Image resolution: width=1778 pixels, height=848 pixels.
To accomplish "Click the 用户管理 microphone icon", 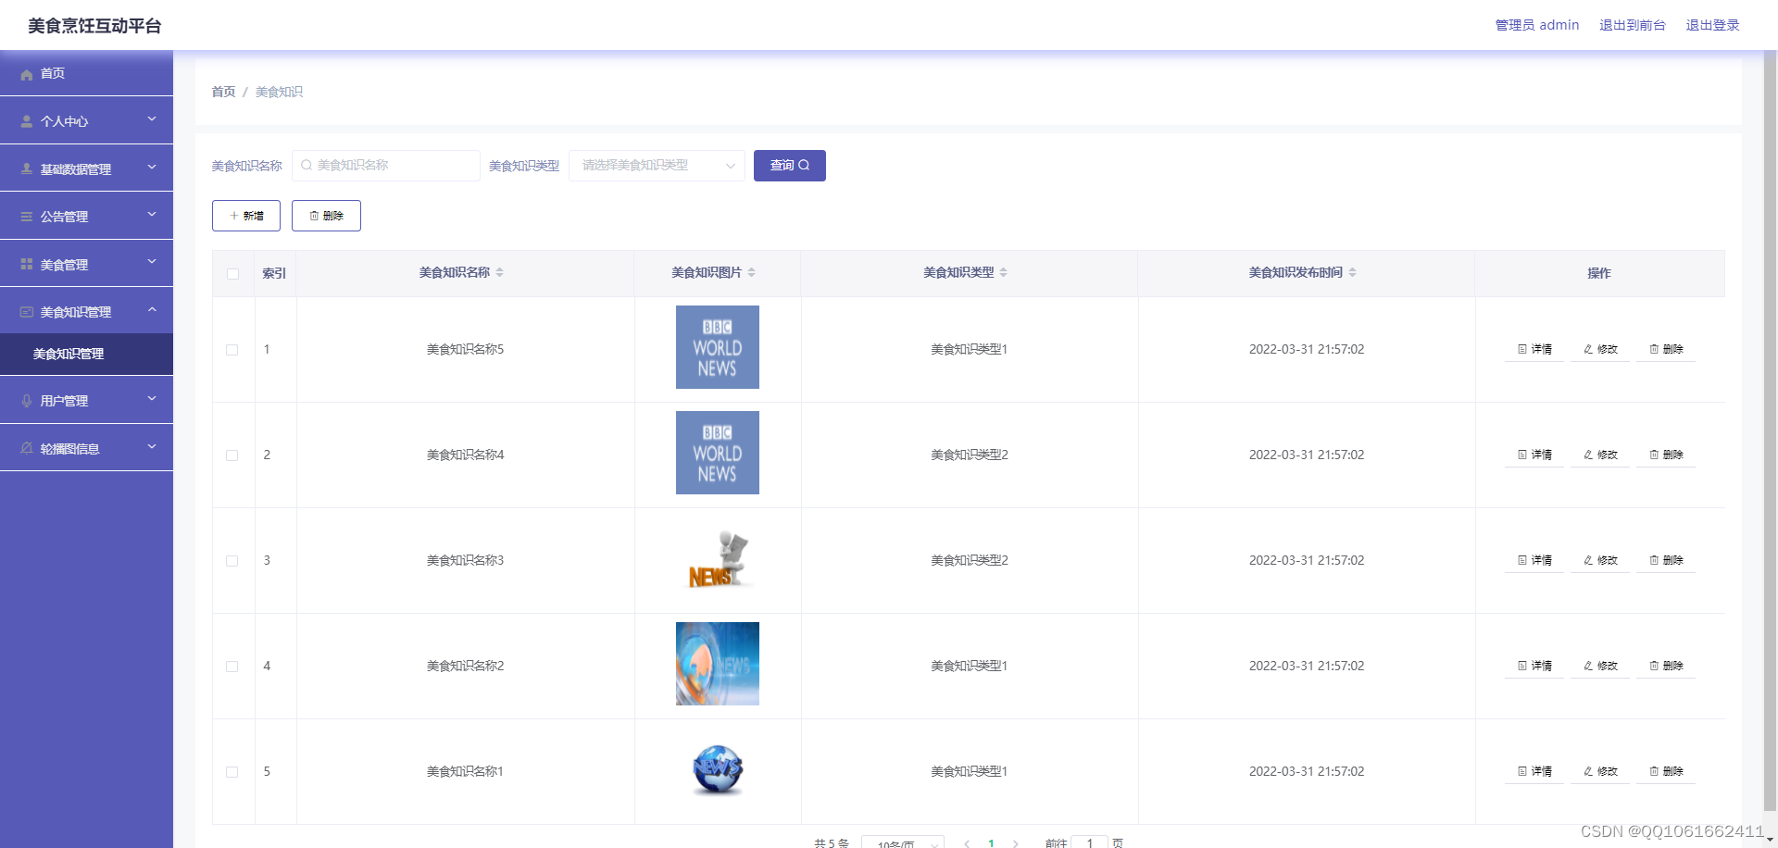I will pos(26,400).
